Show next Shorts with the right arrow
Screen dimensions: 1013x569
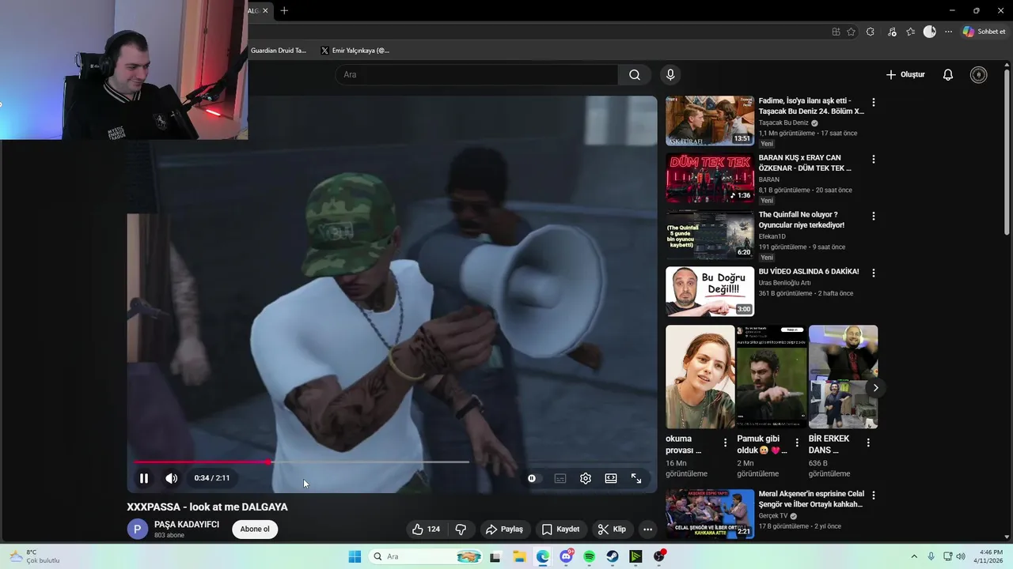875,387
